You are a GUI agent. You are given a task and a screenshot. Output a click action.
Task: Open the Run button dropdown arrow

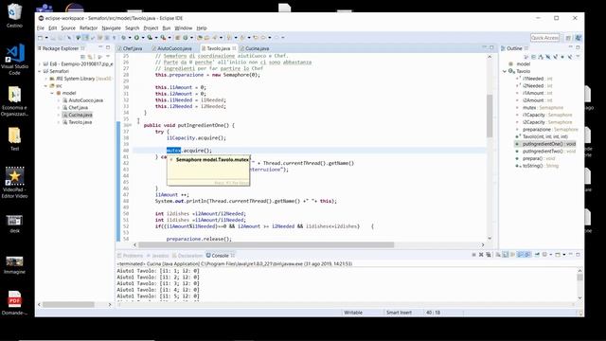(x=143, y=38)
